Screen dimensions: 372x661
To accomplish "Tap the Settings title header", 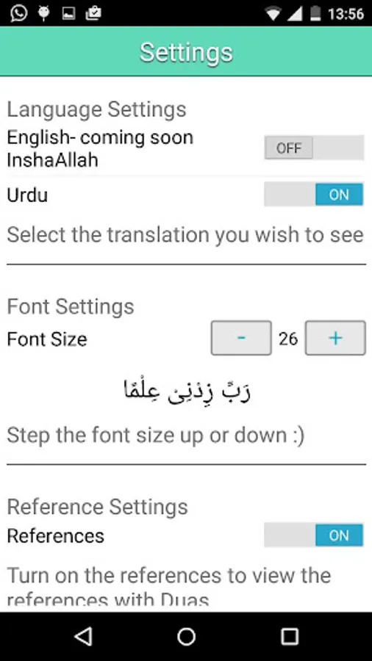I will [x=186, y=52].
